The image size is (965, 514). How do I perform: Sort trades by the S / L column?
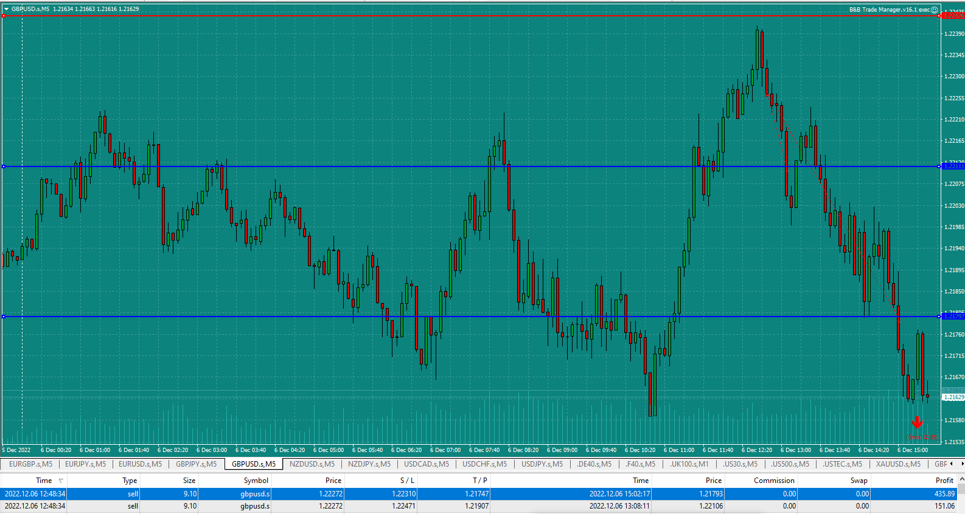pos(407,481)
